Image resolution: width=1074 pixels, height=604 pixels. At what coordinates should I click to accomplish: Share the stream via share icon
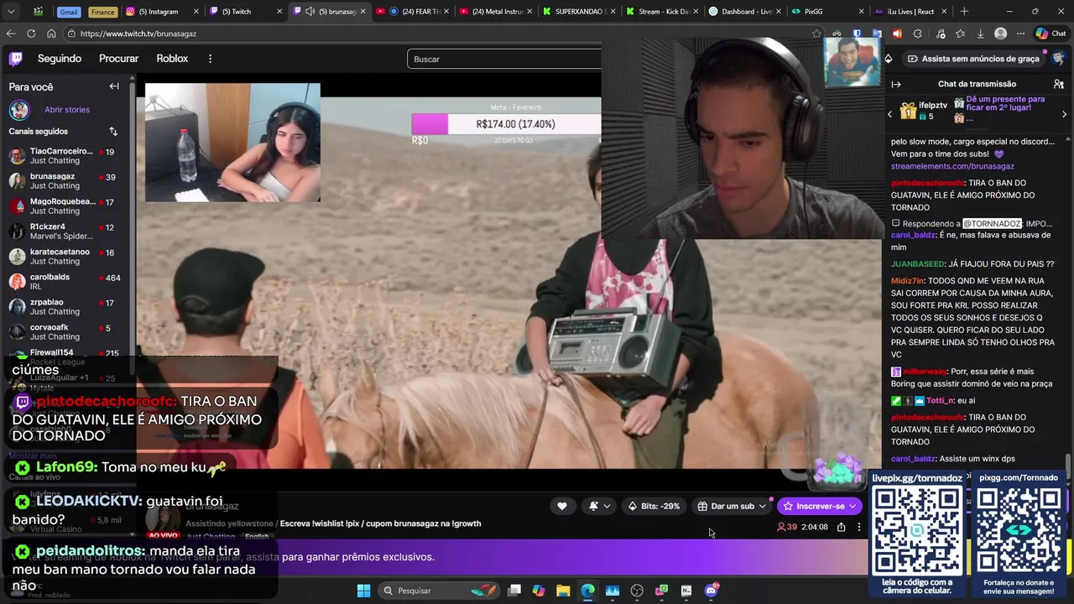coord(841,527)
